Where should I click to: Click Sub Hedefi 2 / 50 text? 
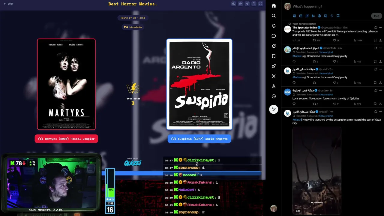(x=46, y=210)
